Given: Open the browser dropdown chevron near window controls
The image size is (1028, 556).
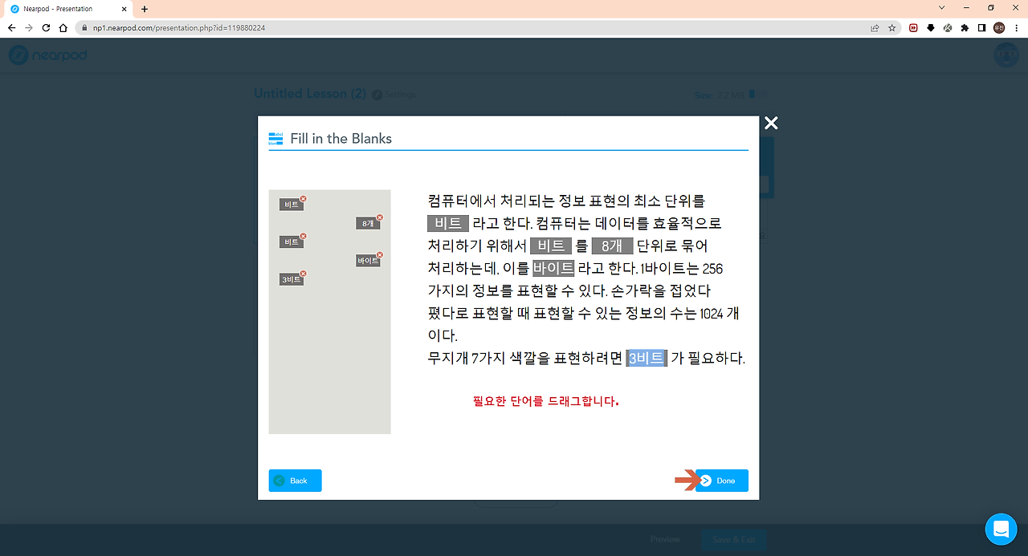Looking at the screenshot, I should click(x=941, y=7).
